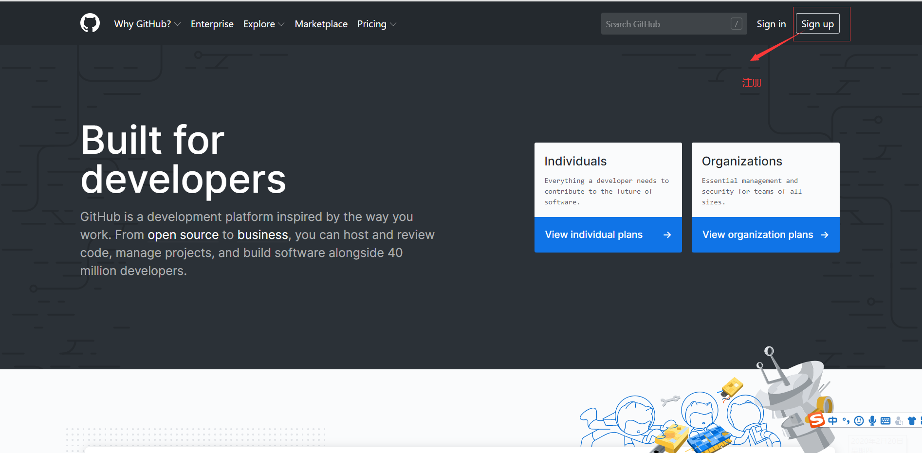Go to the Enterprise page
922x453 pixels.
coord(212,24)
